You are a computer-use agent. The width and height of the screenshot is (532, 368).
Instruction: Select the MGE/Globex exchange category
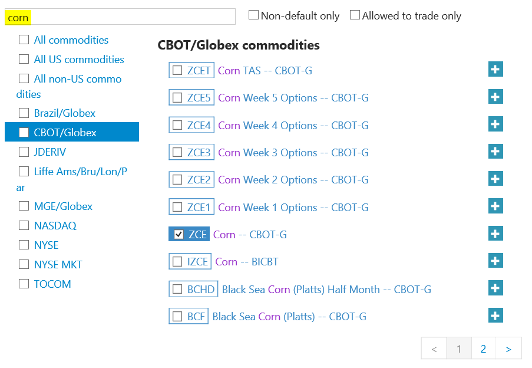tap(63, 206)
